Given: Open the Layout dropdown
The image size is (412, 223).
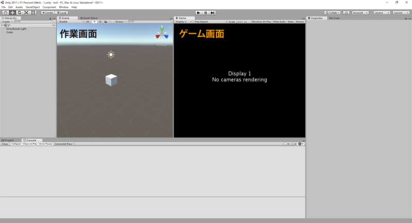Looking at the screenshot, I should tap(401, 12).
